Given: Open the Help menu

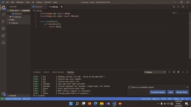Looking at the screenshot, I should [55, 2].
